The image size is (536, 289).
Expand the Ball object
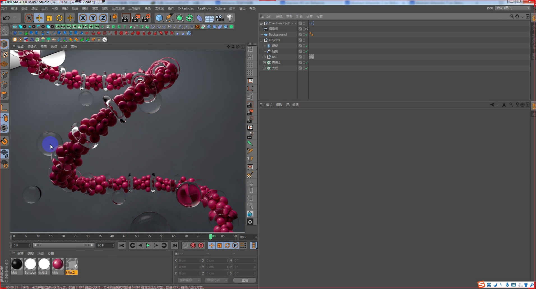point(264,57)
